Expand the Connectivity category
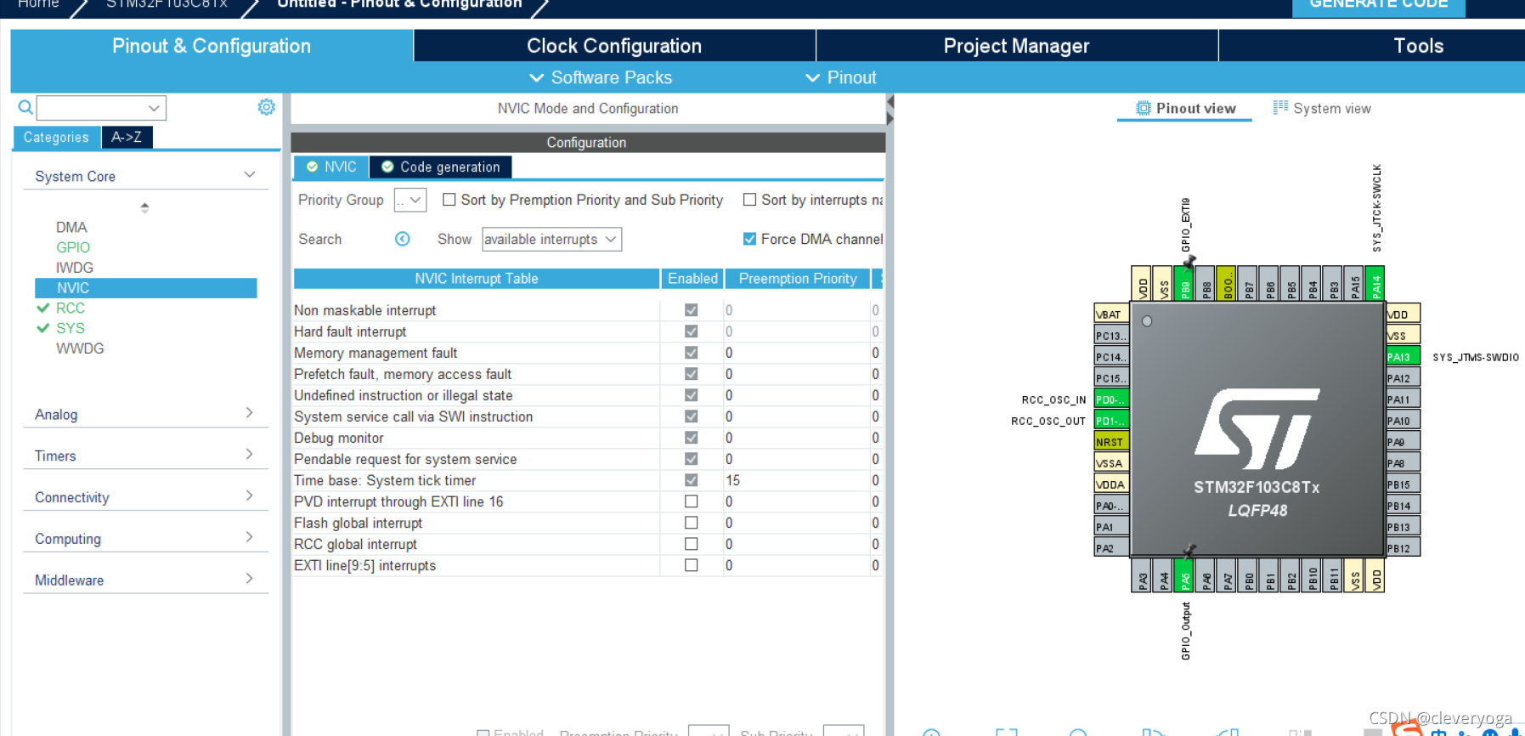The width and height of the screenshot is (1525, 736). pyautogui.click(x=250, y=495)
